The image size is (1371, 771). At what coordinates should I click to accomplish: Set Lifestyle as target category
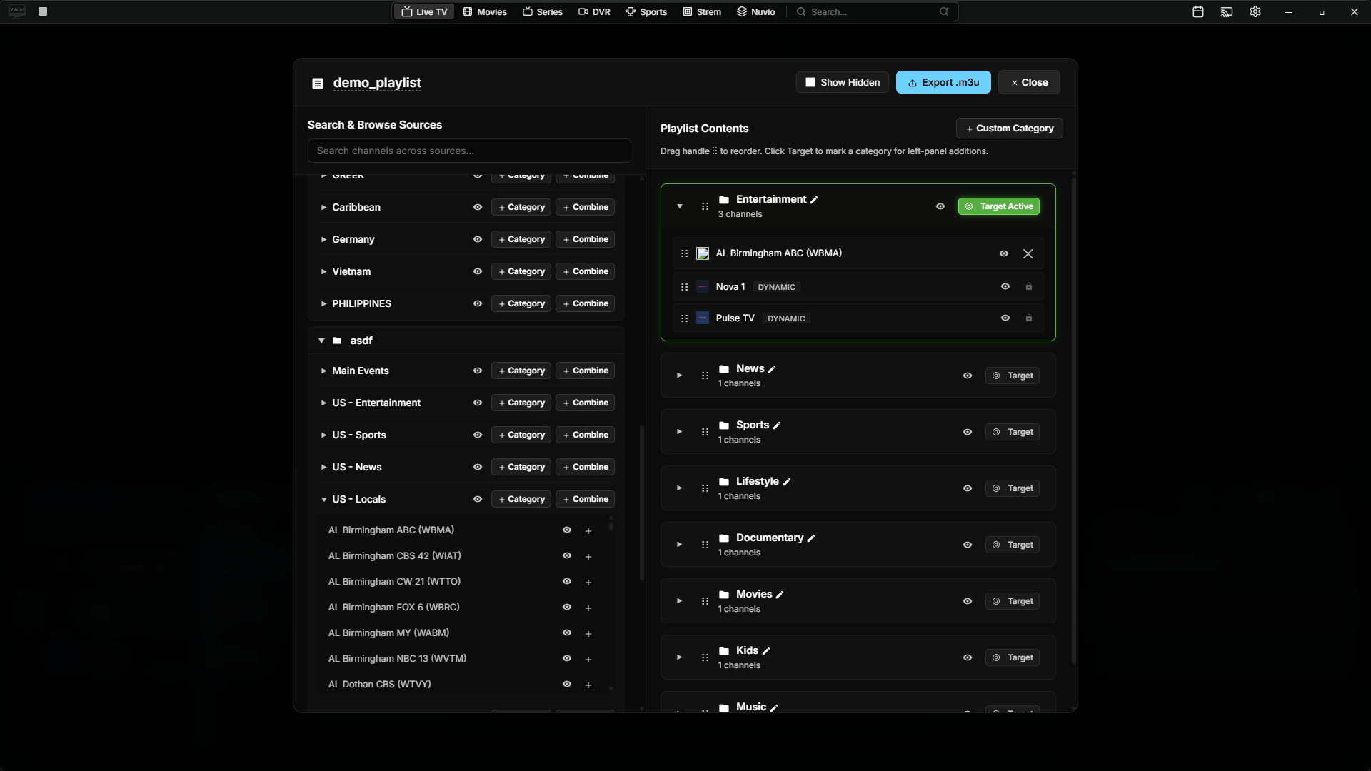[x=1013, y=488]
